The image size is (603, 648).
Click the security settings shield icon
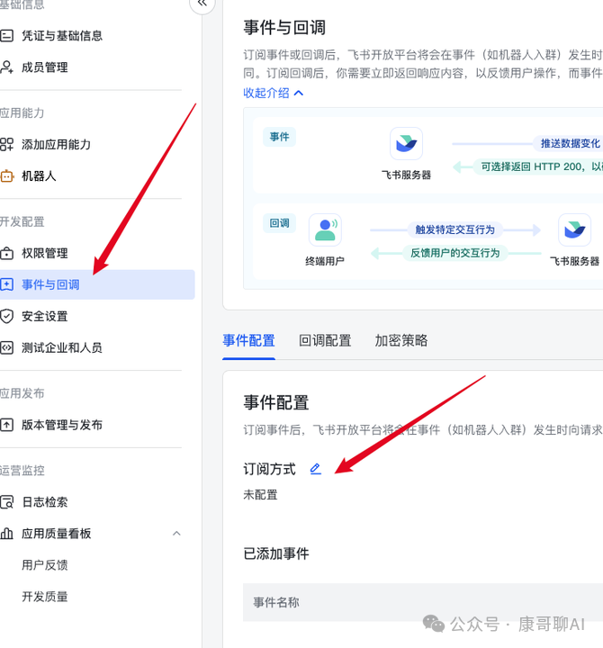6,316
